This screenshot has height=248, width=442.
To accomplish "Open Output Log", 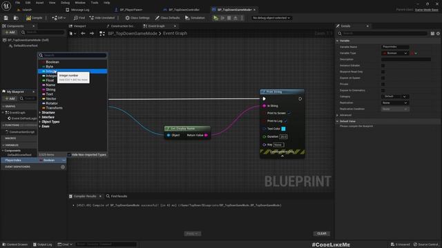I will tap(43, 245).
